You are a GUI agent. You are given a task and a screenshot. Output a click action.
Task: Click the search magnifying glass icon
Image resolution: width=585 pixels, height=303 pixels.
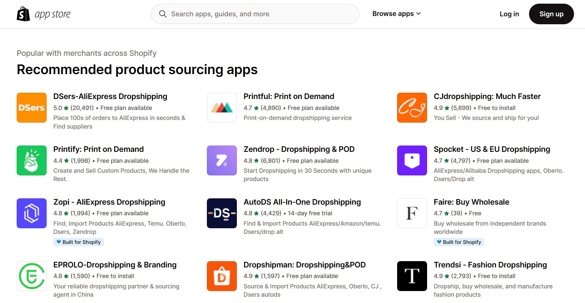163,14
